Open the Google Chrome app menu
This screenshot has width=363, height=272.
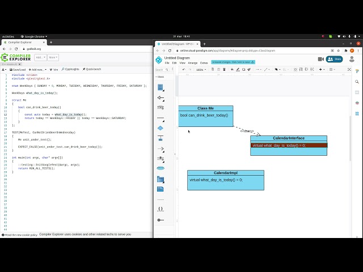pyautogui.click(x=34, y=36)
